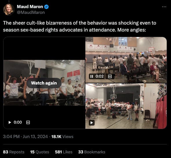This screenshot has height=158, width=171.
Task: Click the Watch again button
Action: click(44, 83)
